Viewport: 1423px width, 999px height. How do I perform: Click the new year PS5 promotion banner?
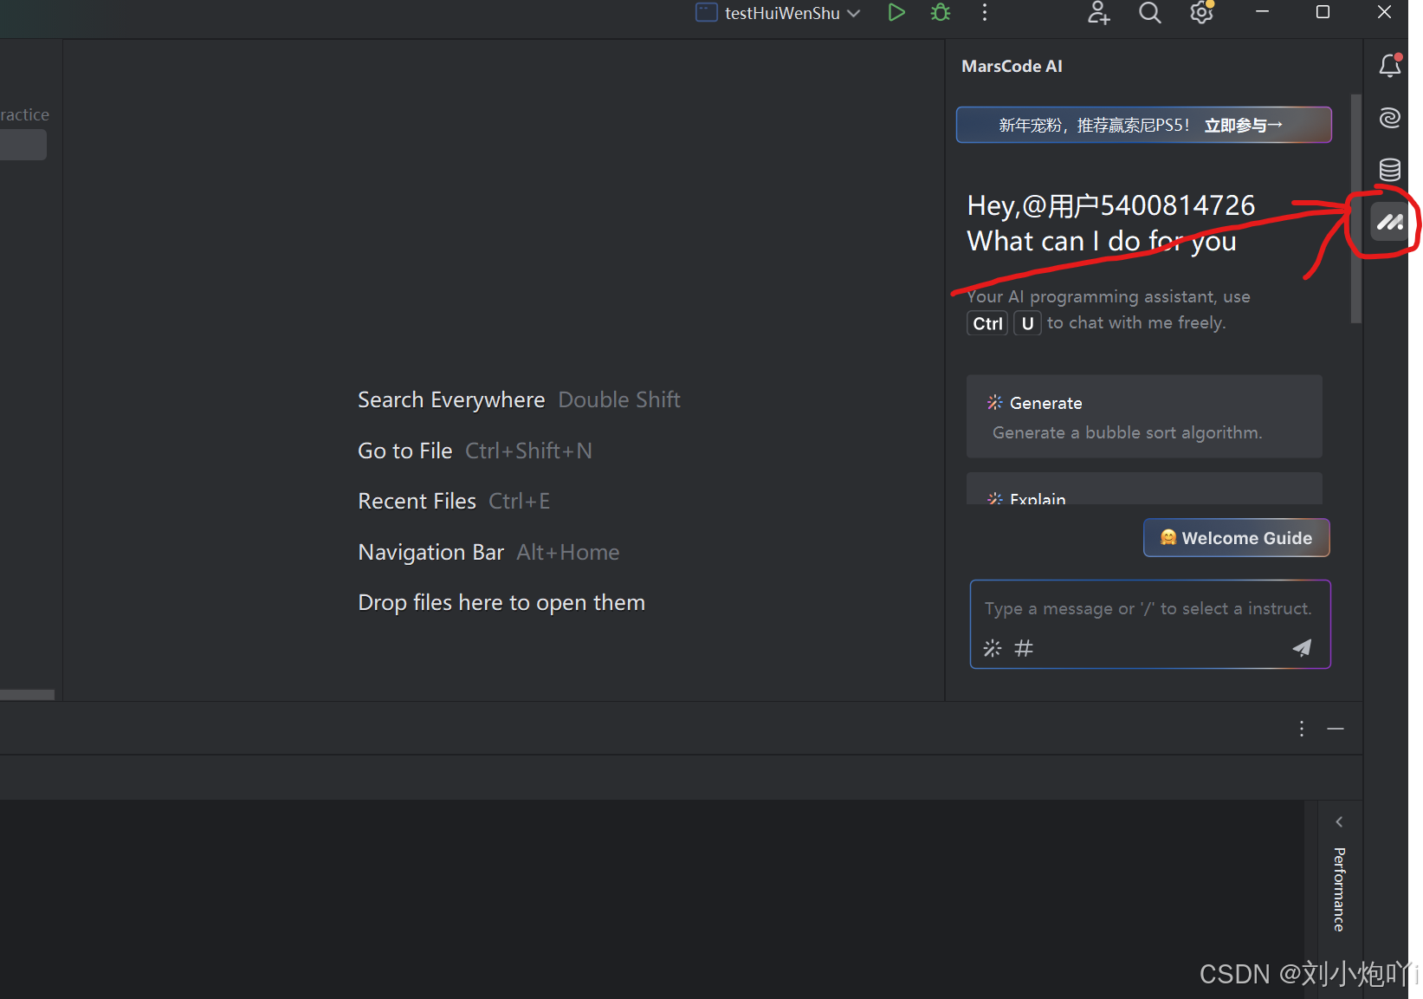[1143, 125]
